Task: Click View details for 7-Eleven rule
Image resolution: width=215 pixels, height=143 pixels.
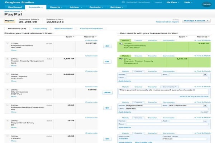Action: pos(125,142)
